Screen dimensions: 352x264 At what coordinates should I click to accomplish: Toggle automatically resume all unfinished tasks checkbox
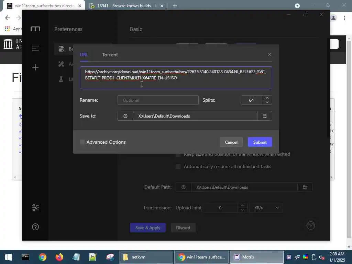coord(178,167)
